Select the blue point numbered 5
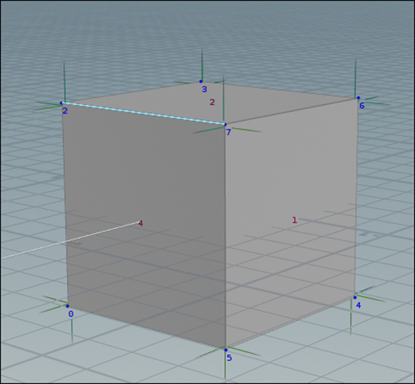The height and width of the screenshot is (384, 415). pyautogui.click(x=226, y=350)
